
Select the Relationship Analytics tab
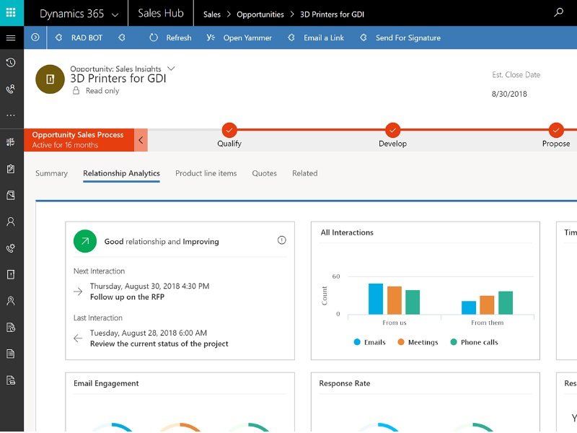point(121,173)
